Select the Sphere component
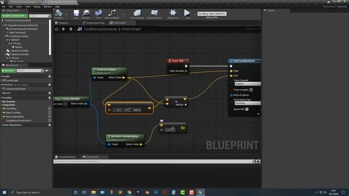Image resolution: width=349 pixels, height=196 pixels. 18,47
